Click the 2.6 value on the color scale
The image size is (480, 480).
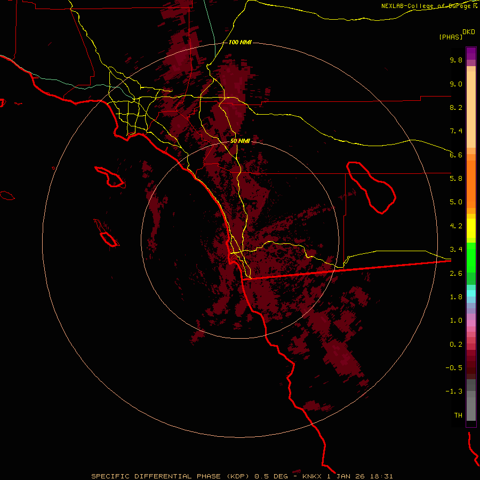[x=456, y=274]
